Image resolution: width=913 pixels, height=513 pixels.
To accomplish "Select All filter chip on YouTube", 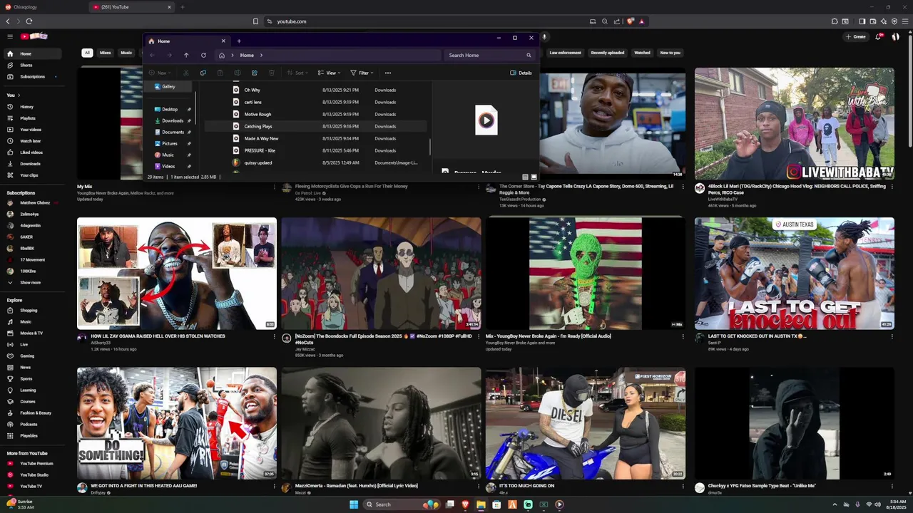I will 87,53.
